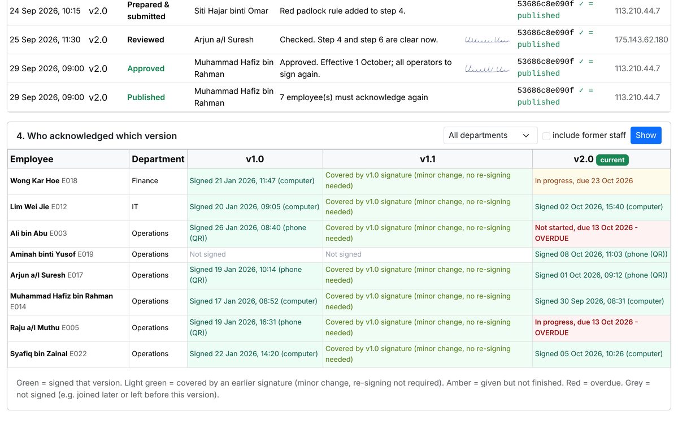
Task: Click the 25 Sep 2026, 11:30 timestamp
Action: click(45, 40)
